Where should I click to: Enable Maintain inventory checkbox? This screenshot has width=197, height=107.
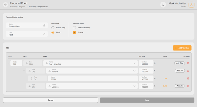click(x=74, y=28)
